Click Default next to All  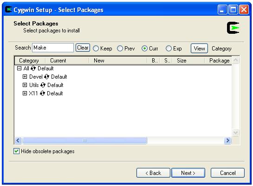pos(45,68)
